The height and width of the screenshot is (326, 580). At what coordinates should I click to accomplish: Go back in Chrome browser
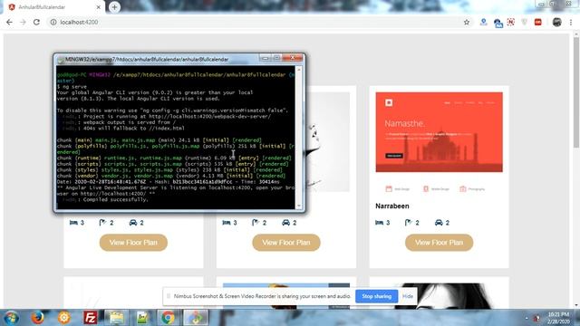pyautogui.click(x=9, y=22)
